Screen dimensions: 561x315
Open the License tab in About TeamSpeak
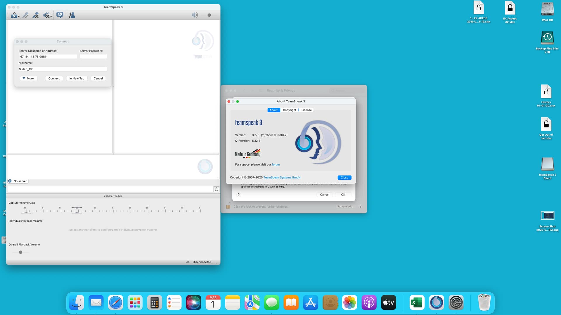point(306,110)
